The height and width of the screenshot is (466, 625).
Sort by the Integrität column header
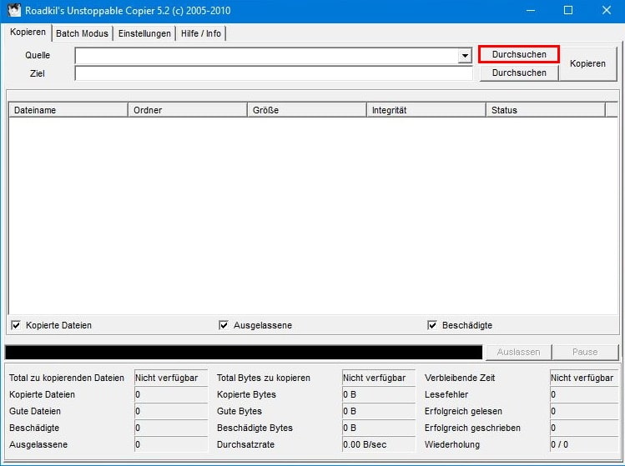426,110
